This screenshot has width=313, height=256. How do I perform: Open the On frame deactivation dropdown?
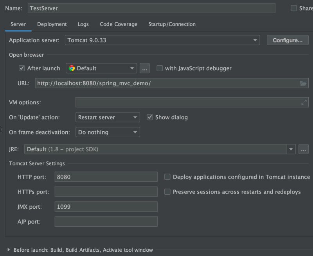click(x=135, y=132)
